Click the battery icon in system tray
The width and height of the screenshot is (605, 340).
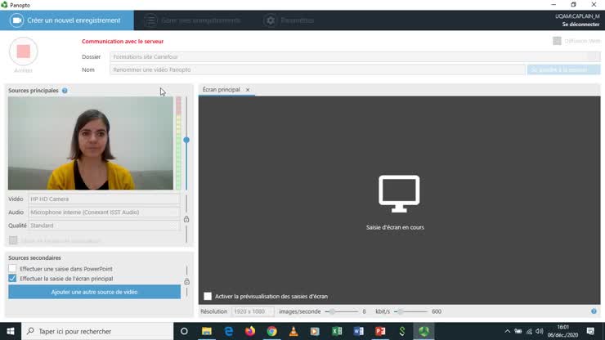point(518,331)
